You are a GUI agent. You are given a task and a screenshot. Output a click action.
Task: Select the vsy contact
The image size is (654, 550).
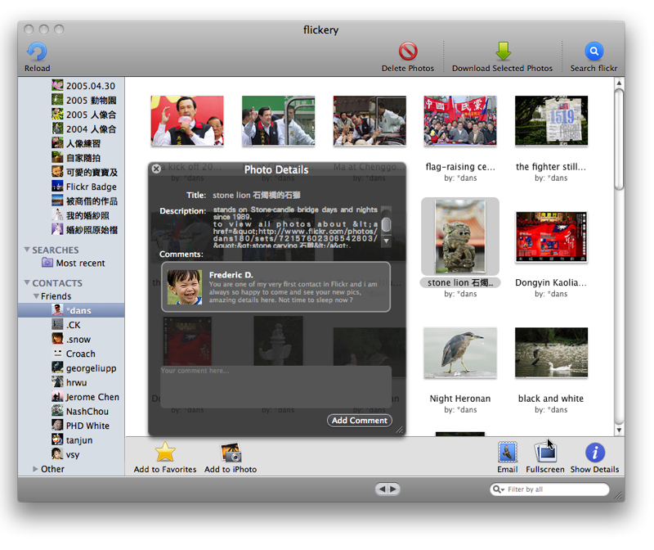(x=71, y=454)
